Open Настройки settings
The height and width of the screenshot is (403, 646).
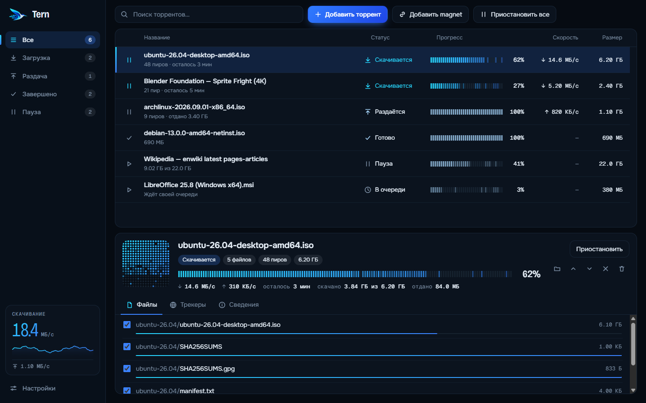pyautogui.click(x=52, y=388)
